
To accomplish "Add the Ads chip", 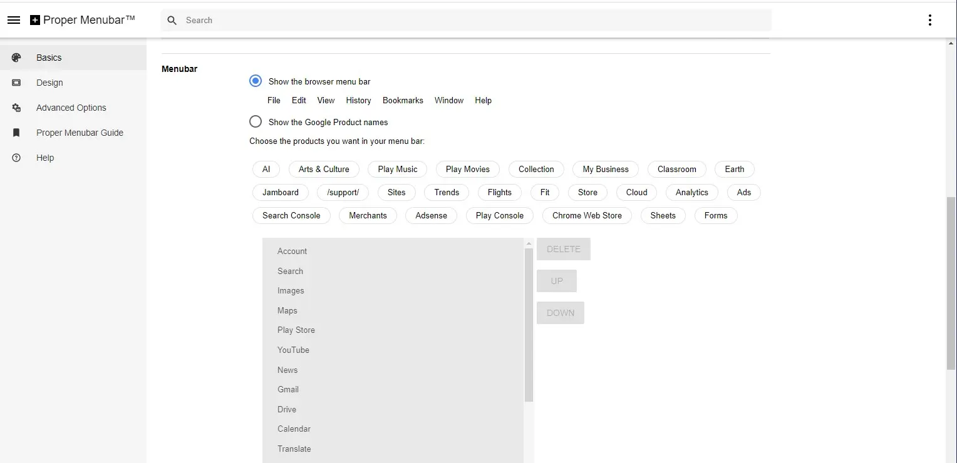I will [x=744, y=192].
